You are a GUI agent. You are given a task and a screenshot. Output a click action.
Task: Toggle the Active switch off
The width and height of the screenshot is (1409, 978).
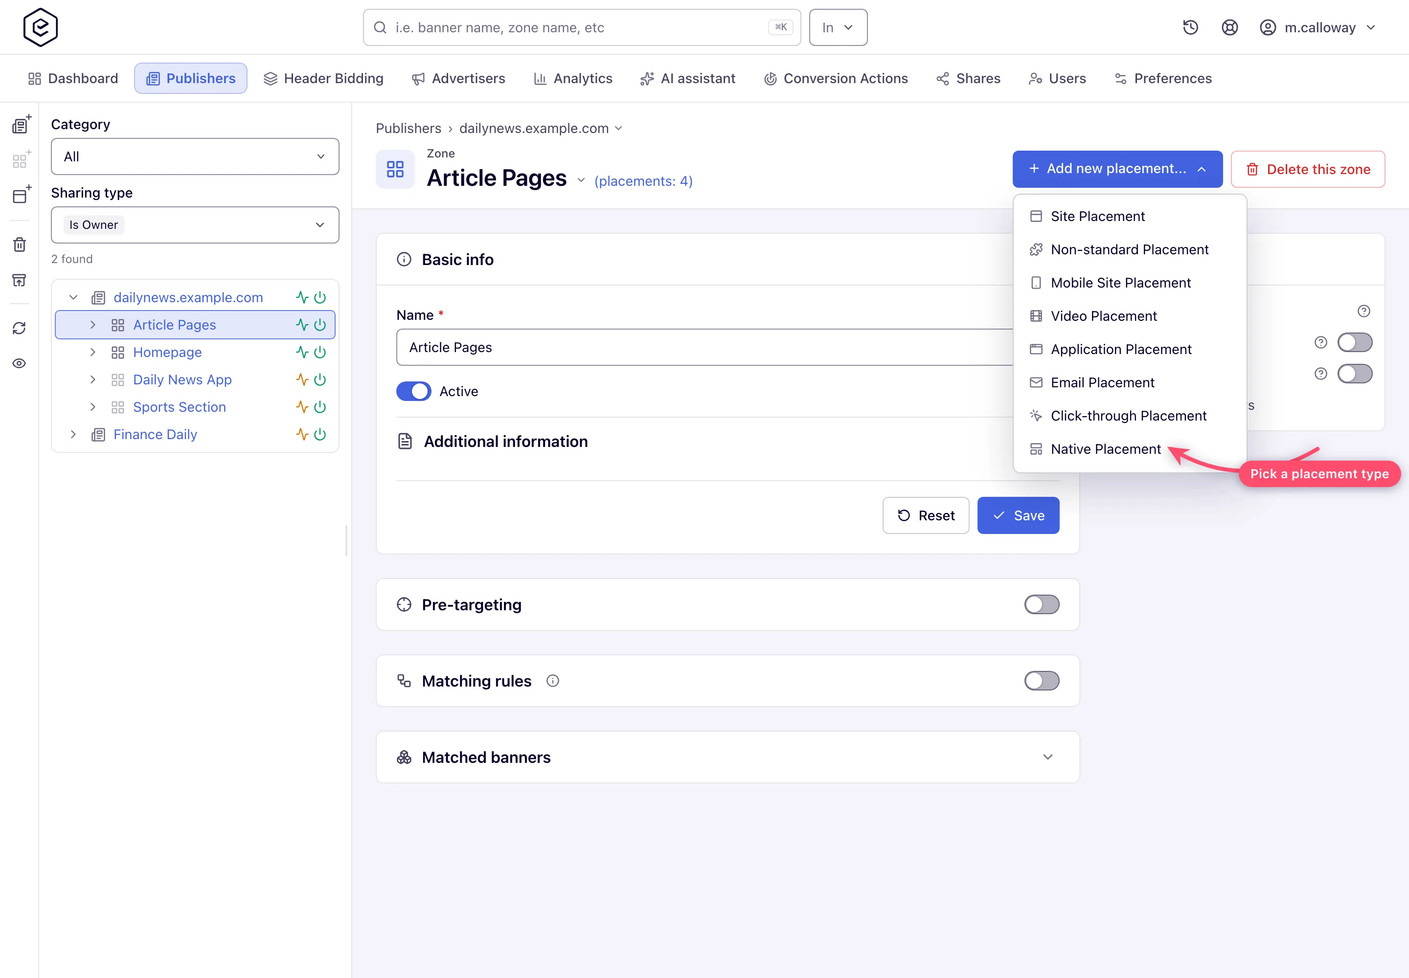pos(414,392)
